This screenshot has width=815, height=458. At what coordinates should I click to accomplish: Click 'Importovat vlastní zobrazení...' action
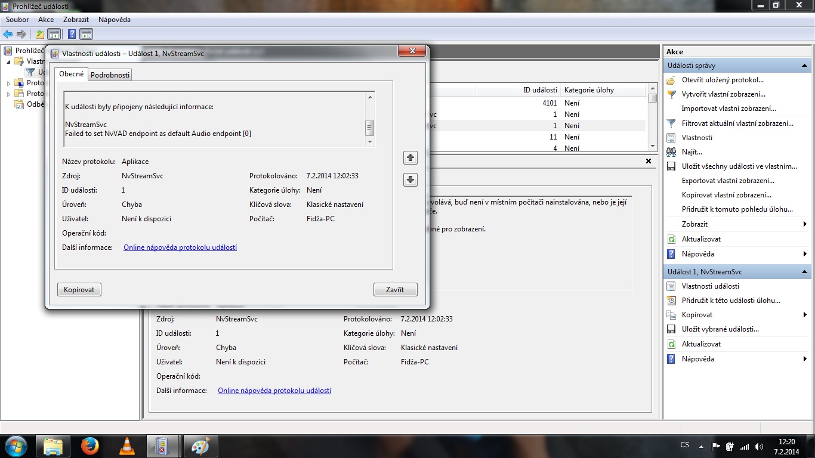click(x=729, y=109)
